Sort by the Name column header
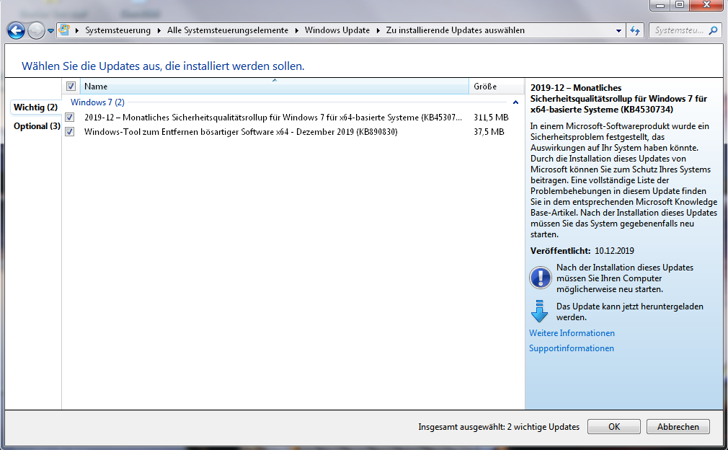 (275, 87)
